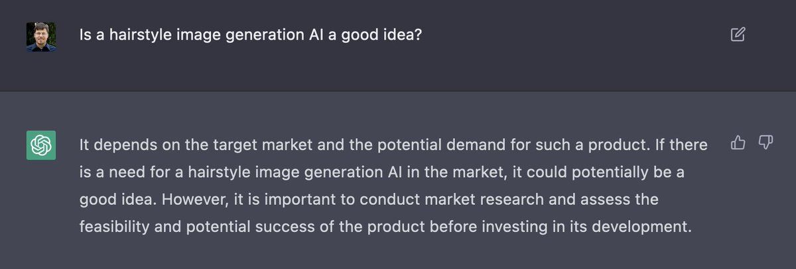796x269 pixels.
Task: Select the reply line starting "It depends on"
Action: coord(393,144)
